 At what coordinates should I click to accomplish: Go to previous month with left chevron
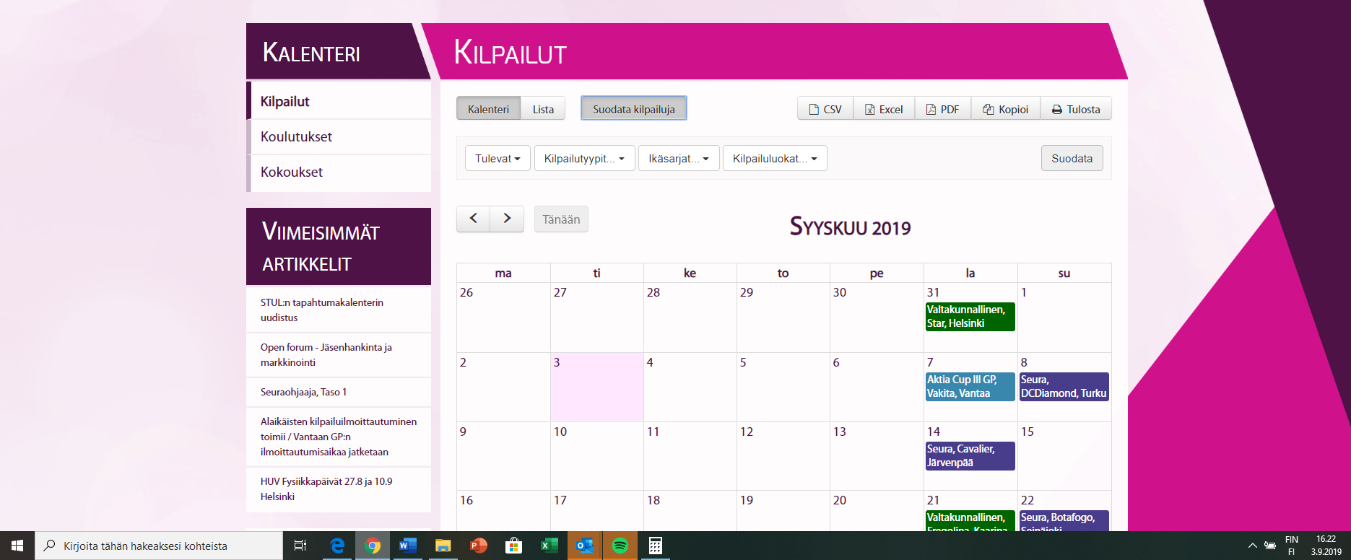tap(473, 219)
